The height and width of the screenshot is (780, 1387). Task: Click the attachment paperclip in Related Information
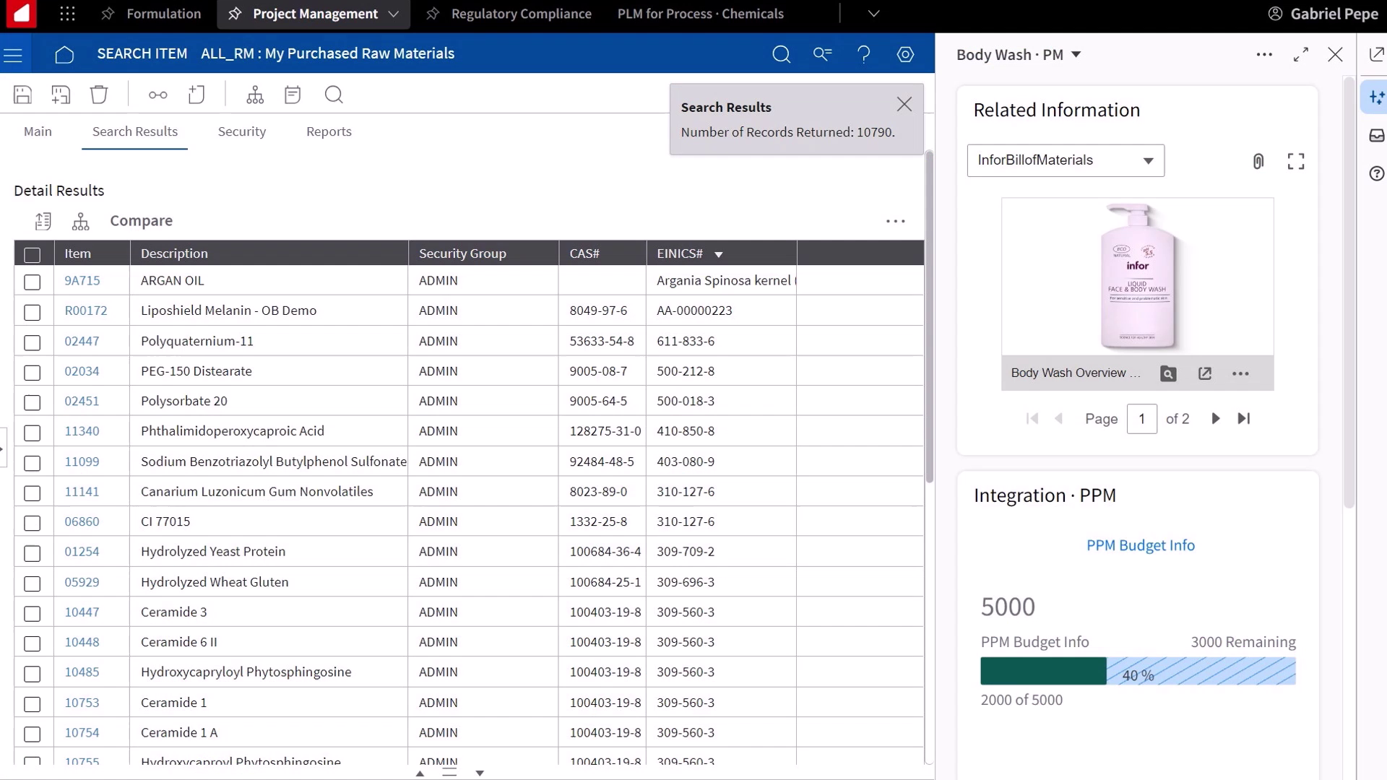coord(1258,161)
